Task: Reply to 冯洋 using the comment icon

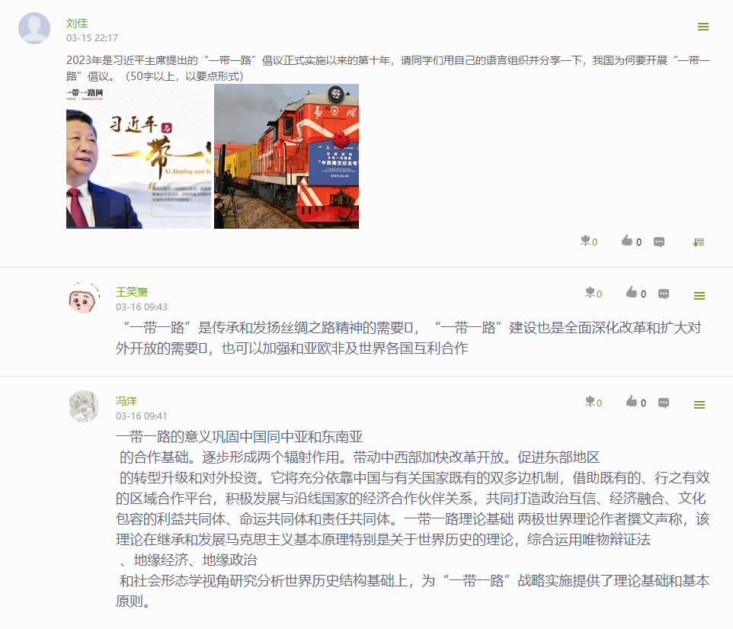Action: 664,403
